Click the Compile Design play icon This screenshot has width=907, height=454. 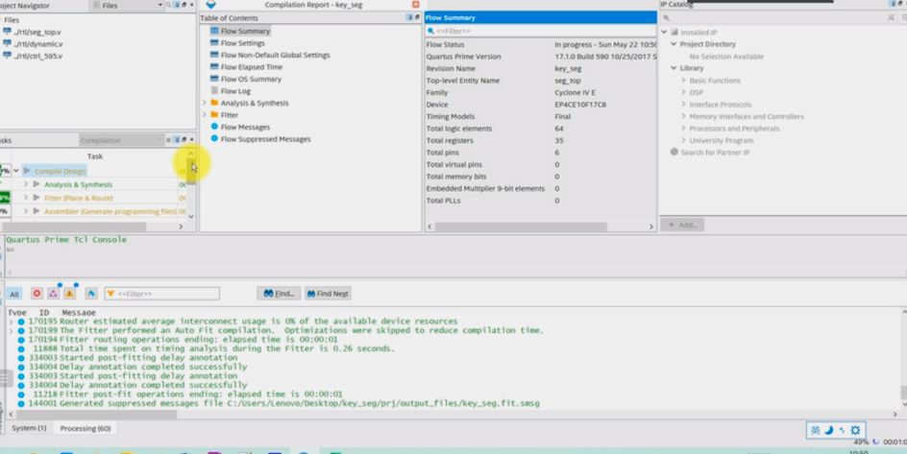click(28, 171)
